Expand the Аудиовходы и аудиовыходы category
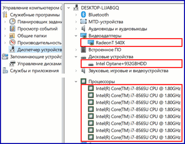Image resolution: width=185 pixels, height=144 pixels. point(76,29)
